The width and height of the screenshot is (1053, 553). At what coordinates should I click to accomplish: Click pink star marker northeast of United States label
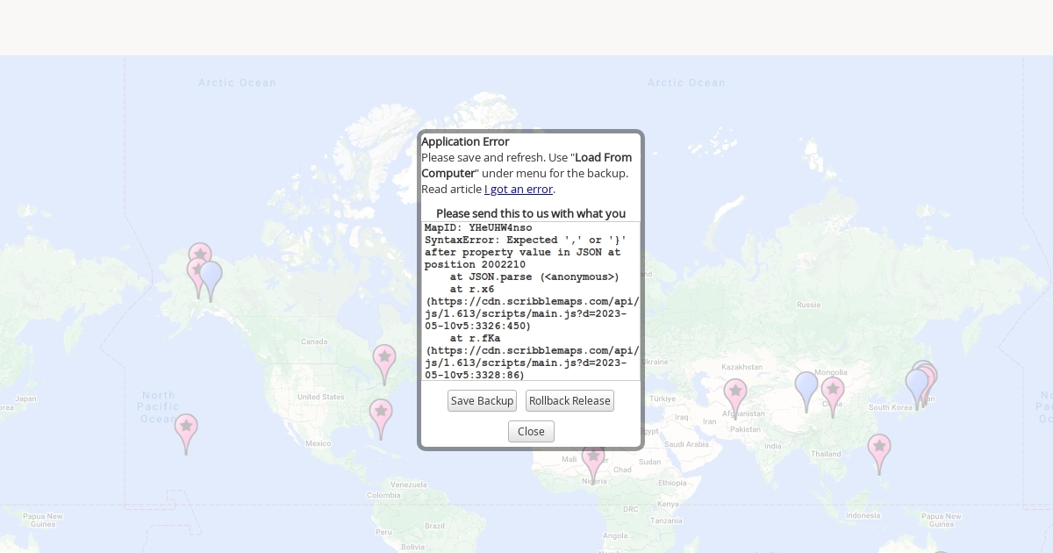384,359
